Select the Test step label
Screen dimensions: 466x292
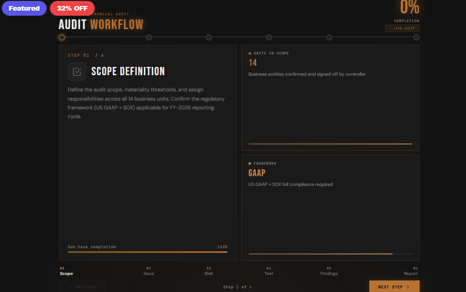(269, 271)
